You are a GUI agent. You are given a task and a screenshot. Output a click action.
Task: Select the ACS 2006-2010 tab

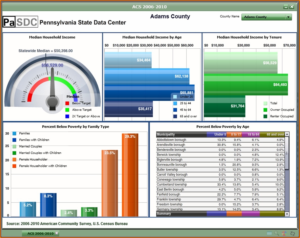pos(40,233)
